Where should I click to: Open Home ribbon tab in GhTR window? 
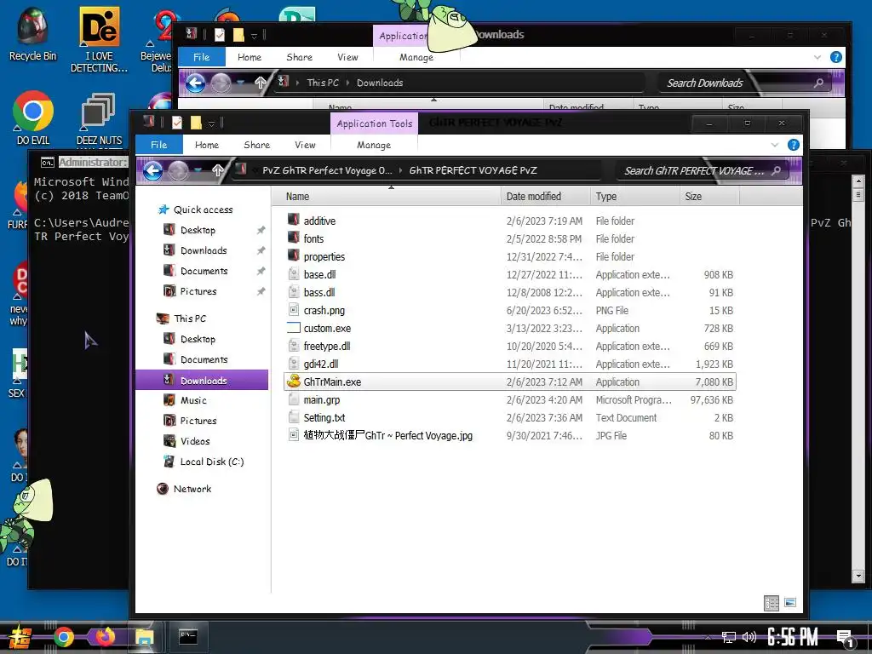(207, 145)
